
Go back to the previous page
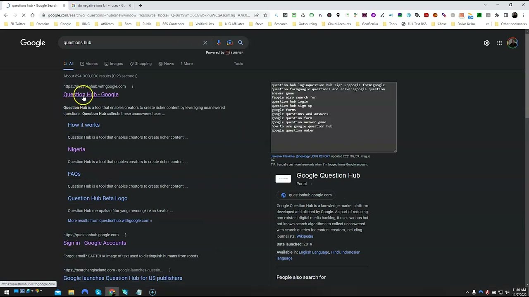[x=6, y=15]
